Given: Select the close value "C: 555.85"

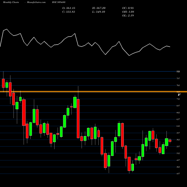Looking at the screenshot, I should coord(69,12).
